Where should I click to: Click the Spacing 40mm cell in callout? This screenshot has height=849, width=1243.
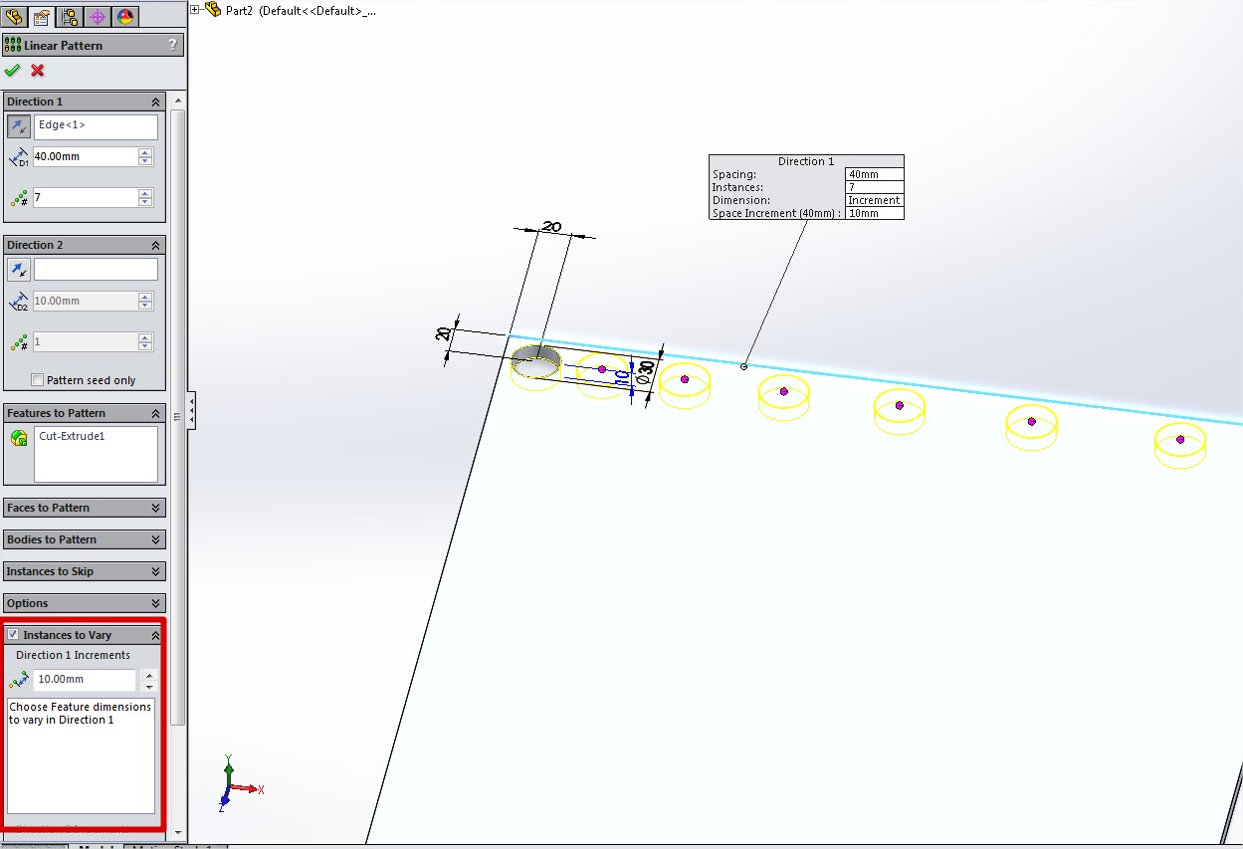874,174
